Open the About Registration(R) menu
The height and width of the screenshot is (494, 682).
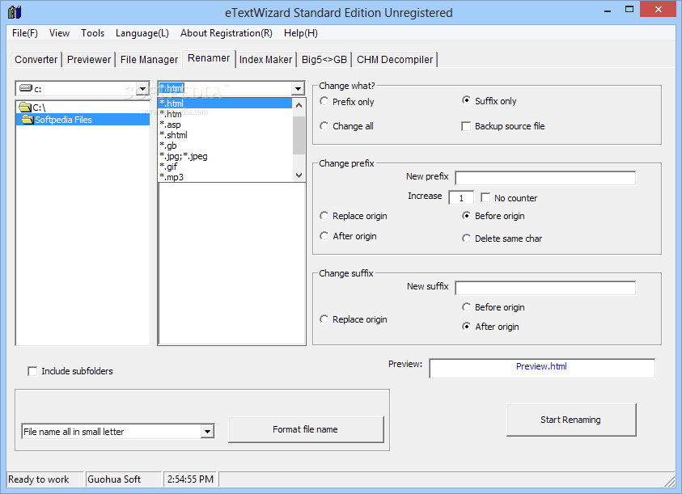[x=227, y=33]
